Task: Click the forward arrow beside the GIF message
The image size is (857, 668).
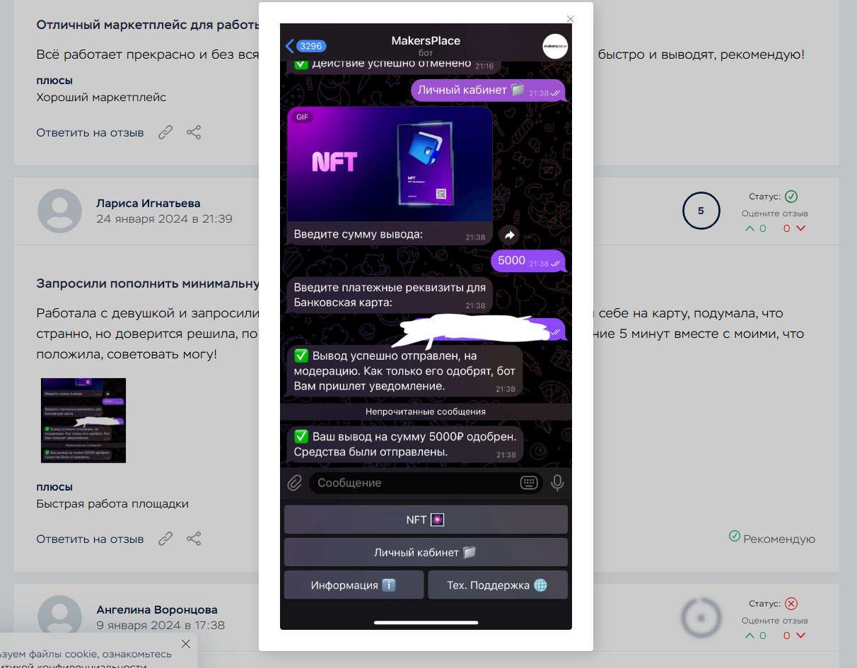Action: (508, 235)
